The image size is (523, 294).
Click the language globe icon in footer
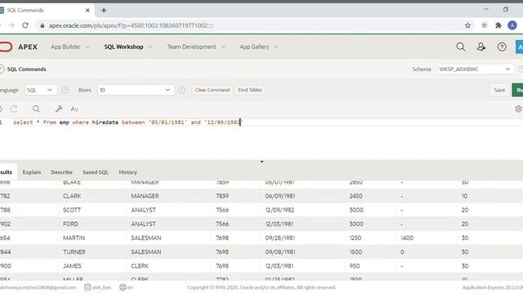click(x=123, y=287)
